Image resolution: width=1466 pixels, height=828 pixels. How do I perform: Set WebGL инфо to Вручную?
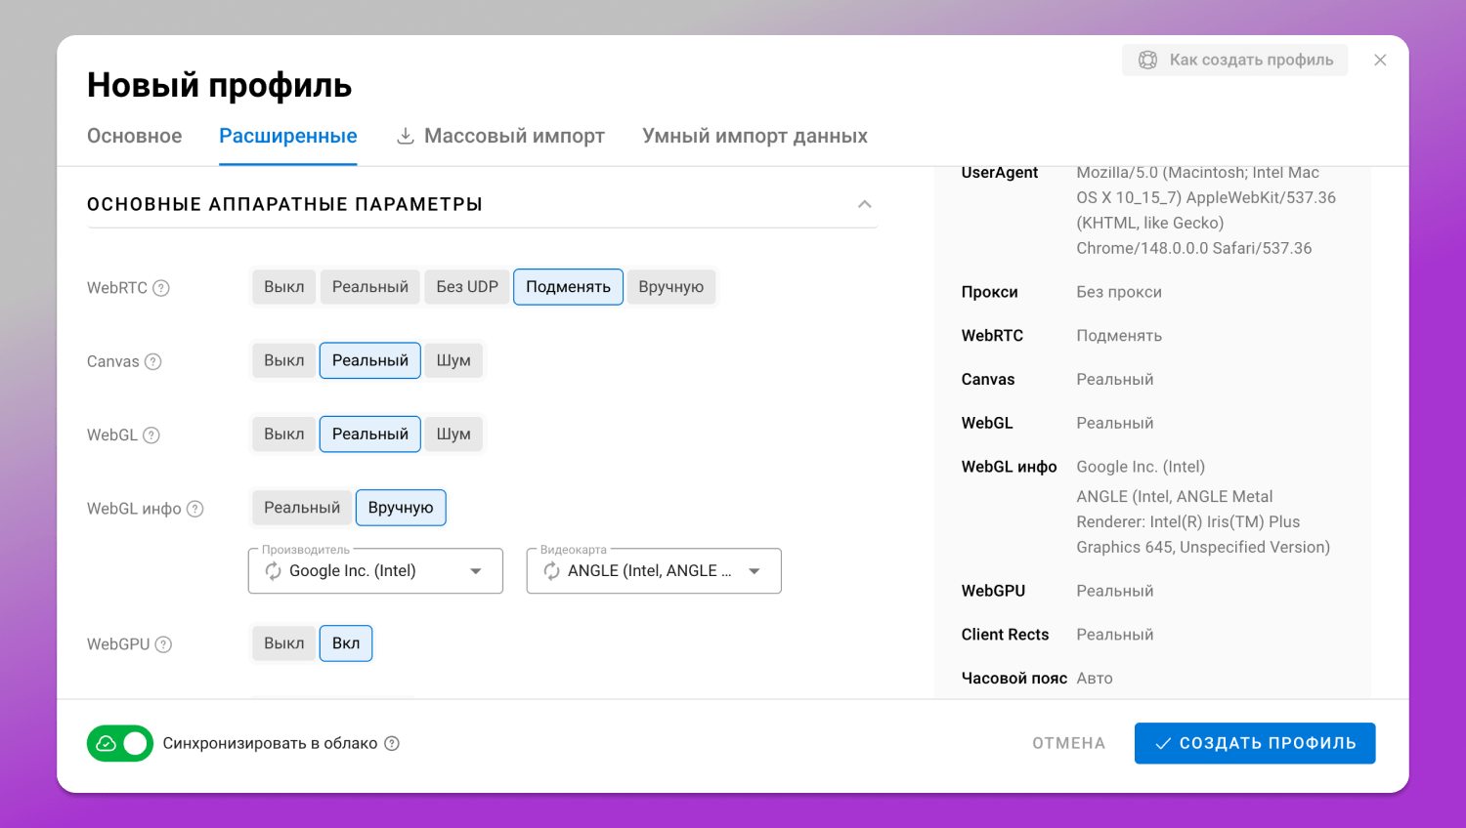tap(401, 508)
